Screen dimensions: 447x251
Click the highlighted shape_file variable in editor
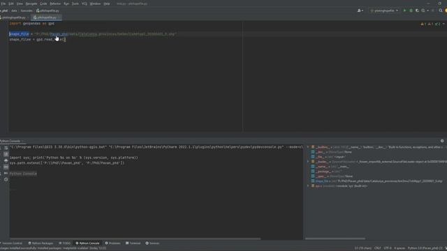tap(19, 34)
